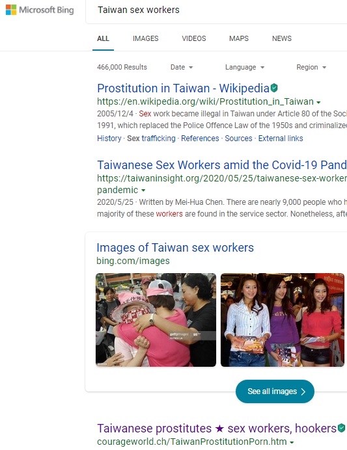Open Prostitution in Taiwan Wikipedia result
This screenshot has width=347, height=450.
pos(184,88)
